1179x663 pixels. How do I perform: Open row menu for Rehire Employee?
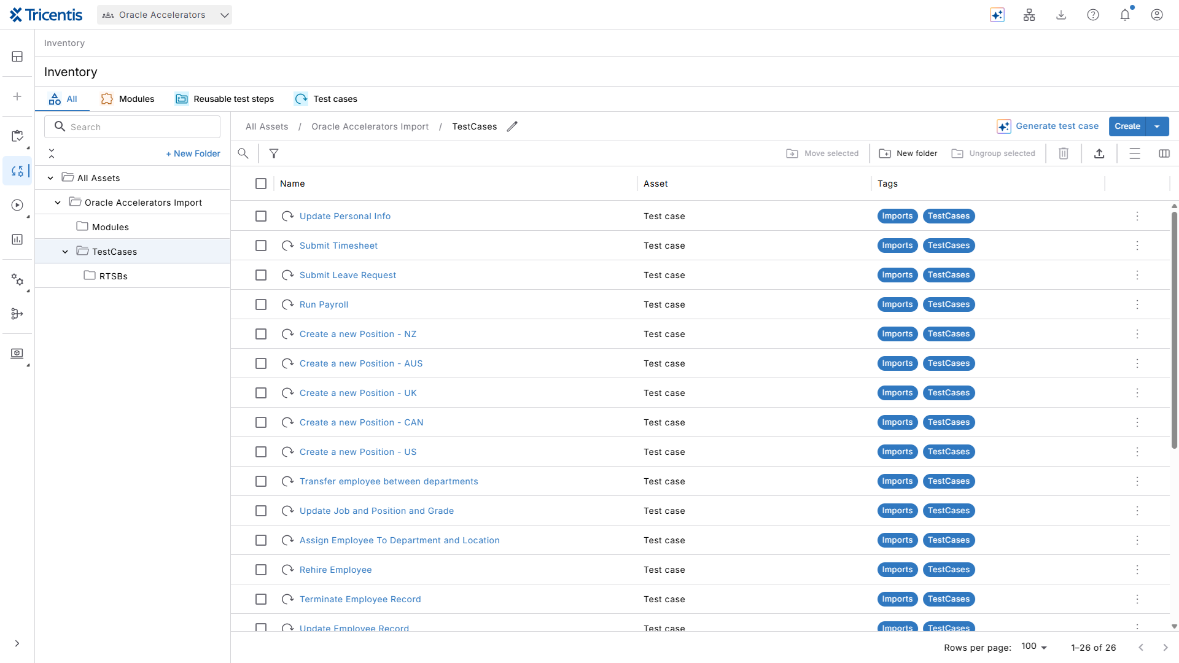point(1137,570)
